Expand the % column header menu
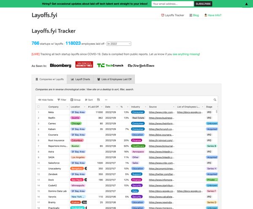The height and width of the screenshot is (209, 253). 128,107
